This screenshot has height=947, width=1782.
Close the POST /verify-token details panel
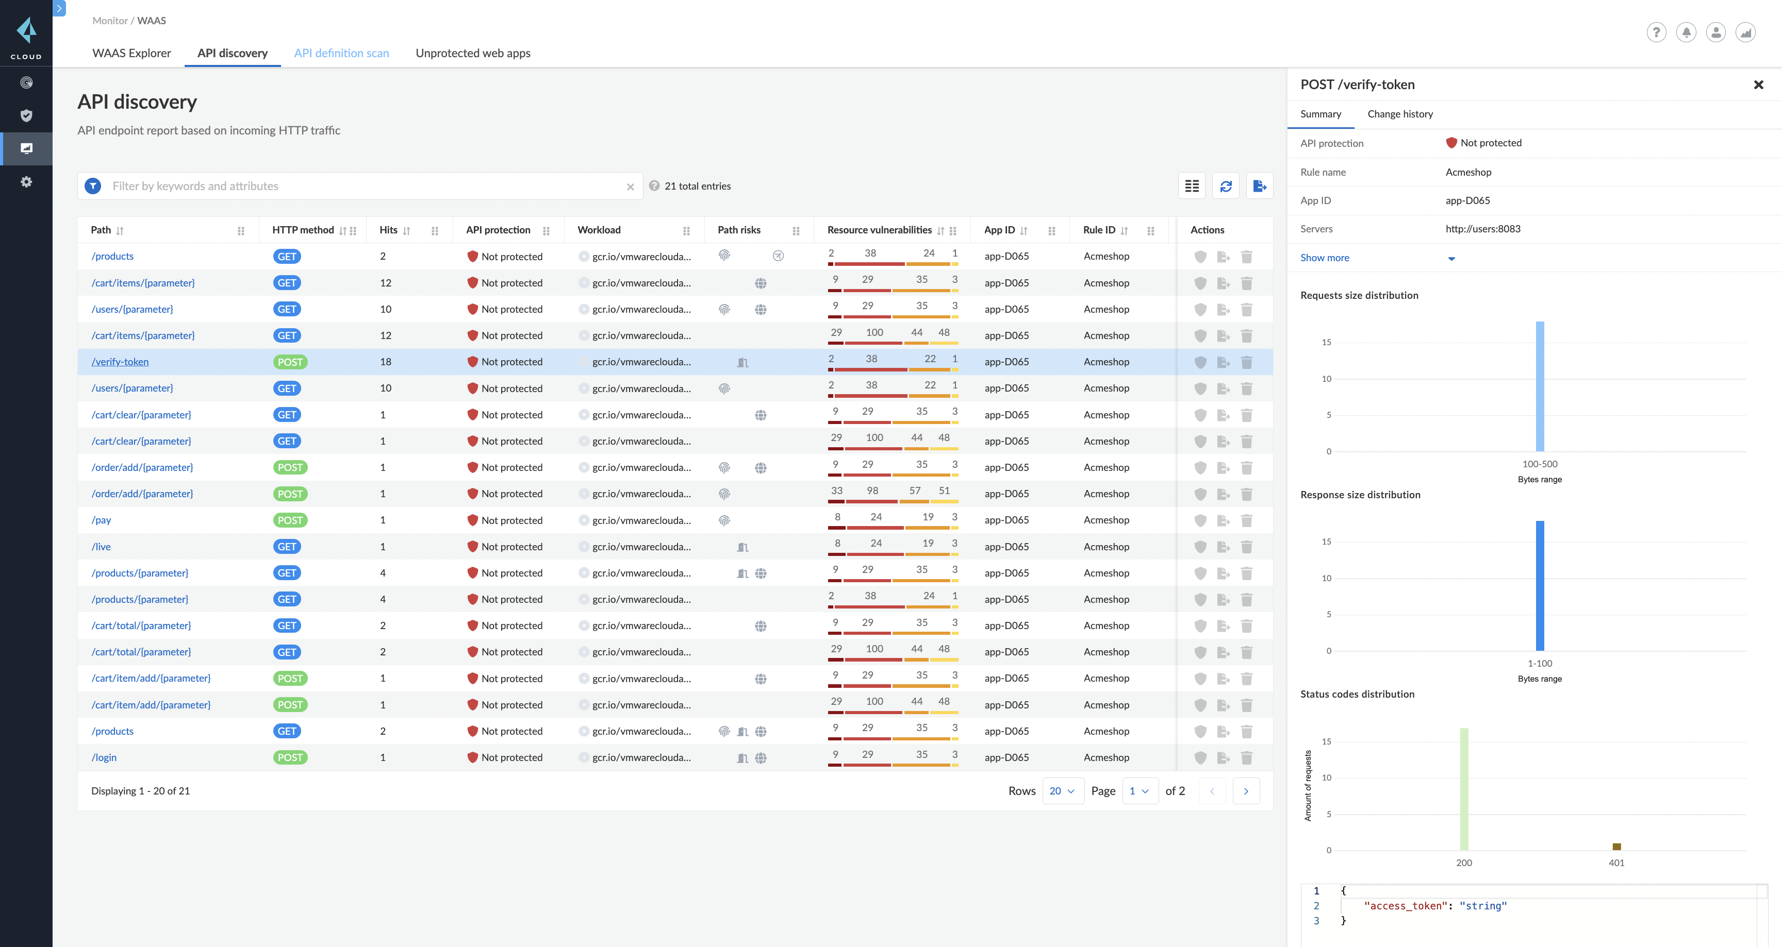(1758, 84)
